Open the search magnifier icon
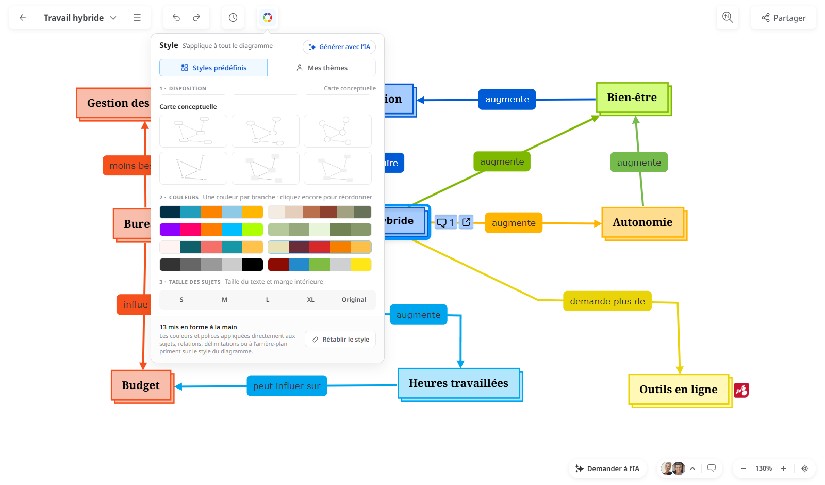 (x=728, y=18)
